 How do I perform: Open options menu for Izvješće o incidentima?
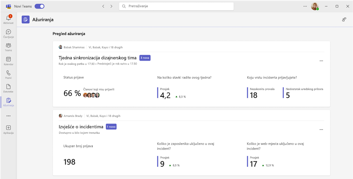[321, 130]
